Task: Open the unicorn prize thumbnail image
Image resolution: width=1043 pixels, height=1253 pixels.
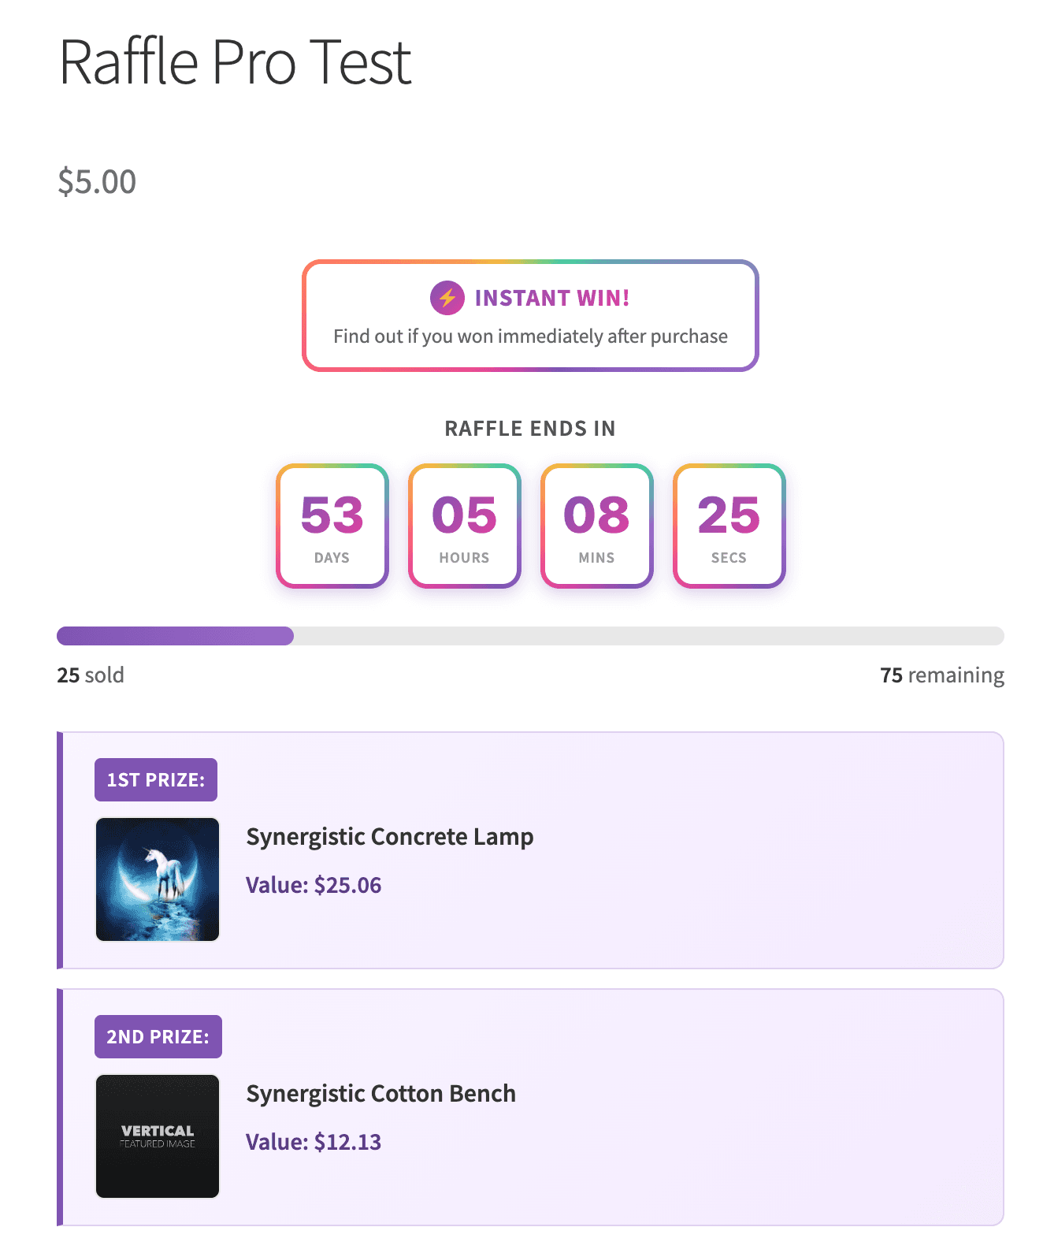Action: click(158, 879)
